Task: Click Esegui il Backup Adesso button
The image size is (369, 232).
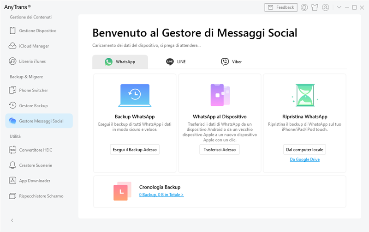Action: (135, 149)
